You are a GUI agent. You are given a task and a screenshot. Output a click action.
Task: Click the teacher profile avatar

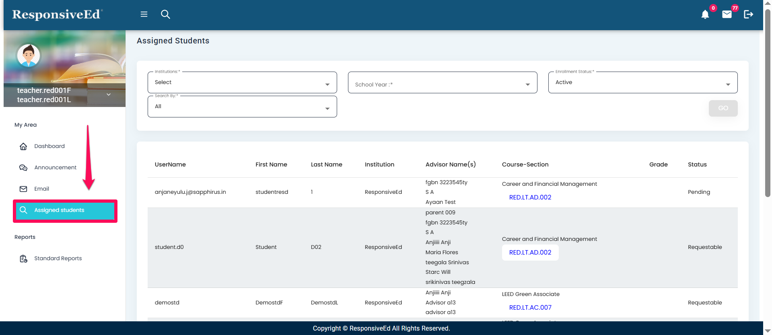pyautogui.click(x=29, y=55)
